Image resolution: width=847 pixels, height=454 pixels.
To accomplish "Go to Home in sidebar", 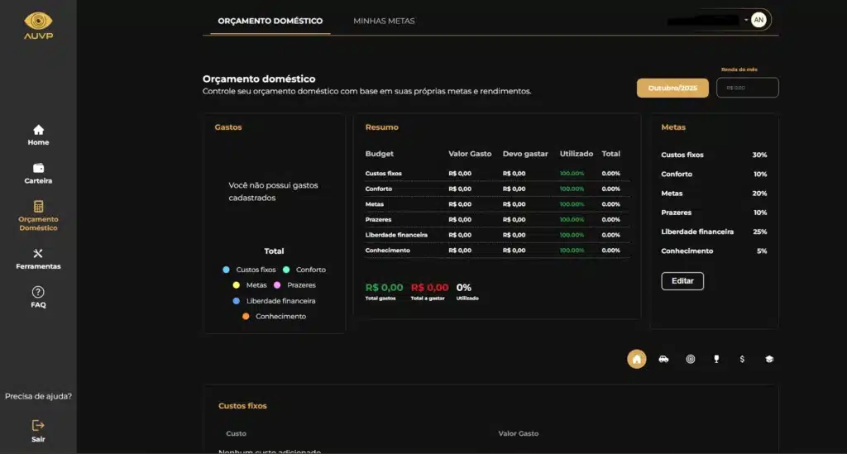I will point(38,130).
